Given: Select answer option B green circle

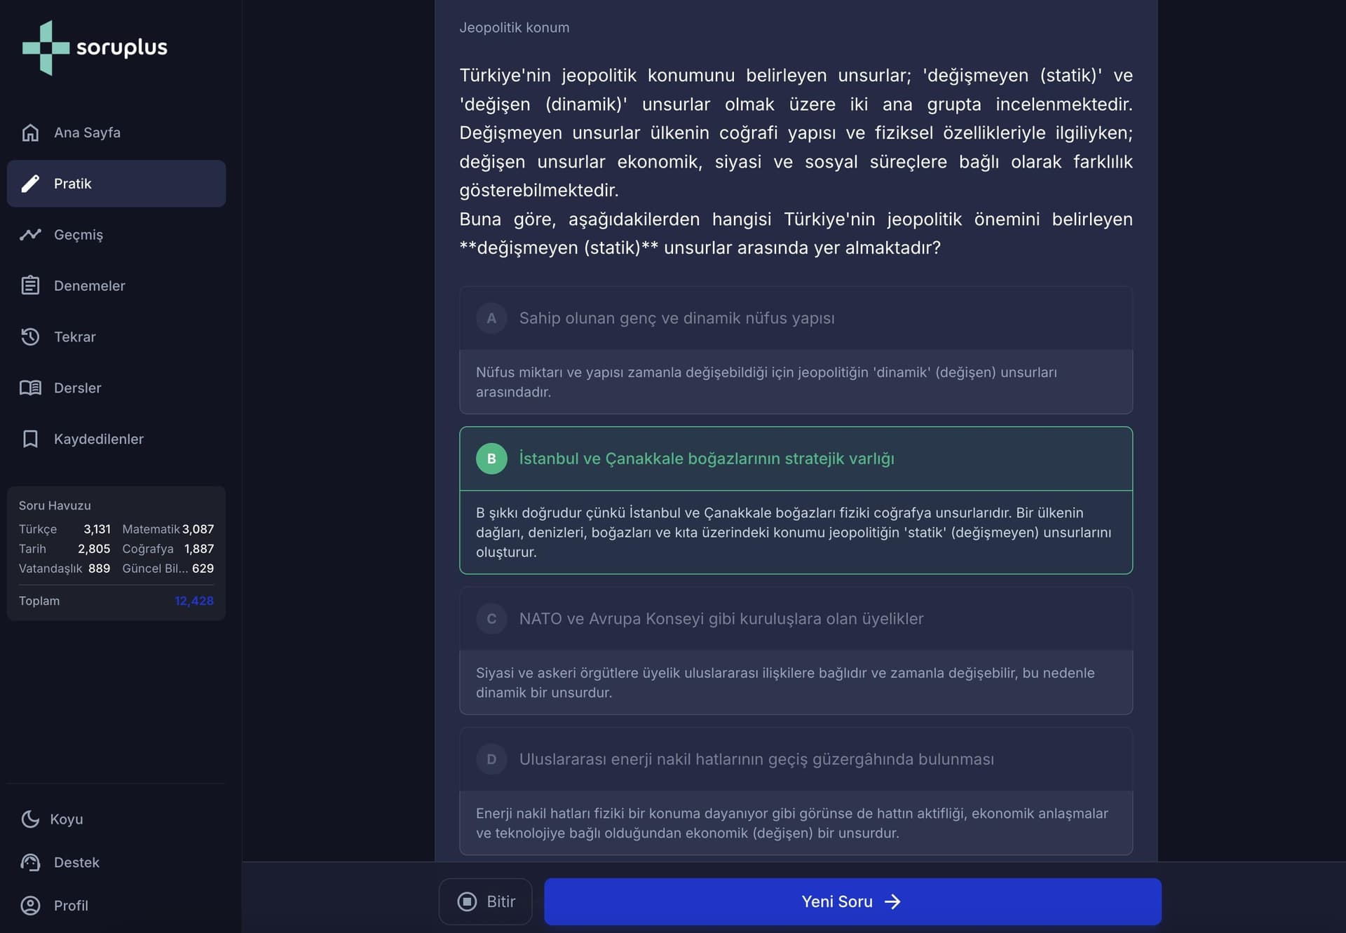Looking at the screenshot, I should (491, 458).
